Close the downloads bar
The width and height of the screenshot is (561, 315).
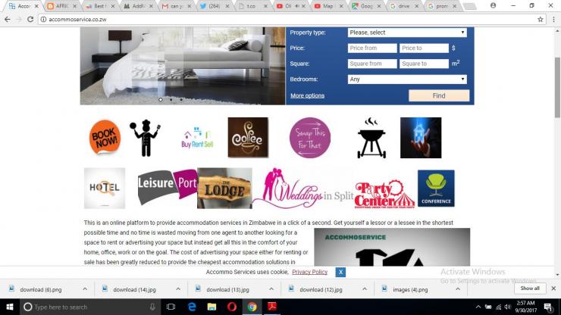(553, 288)
